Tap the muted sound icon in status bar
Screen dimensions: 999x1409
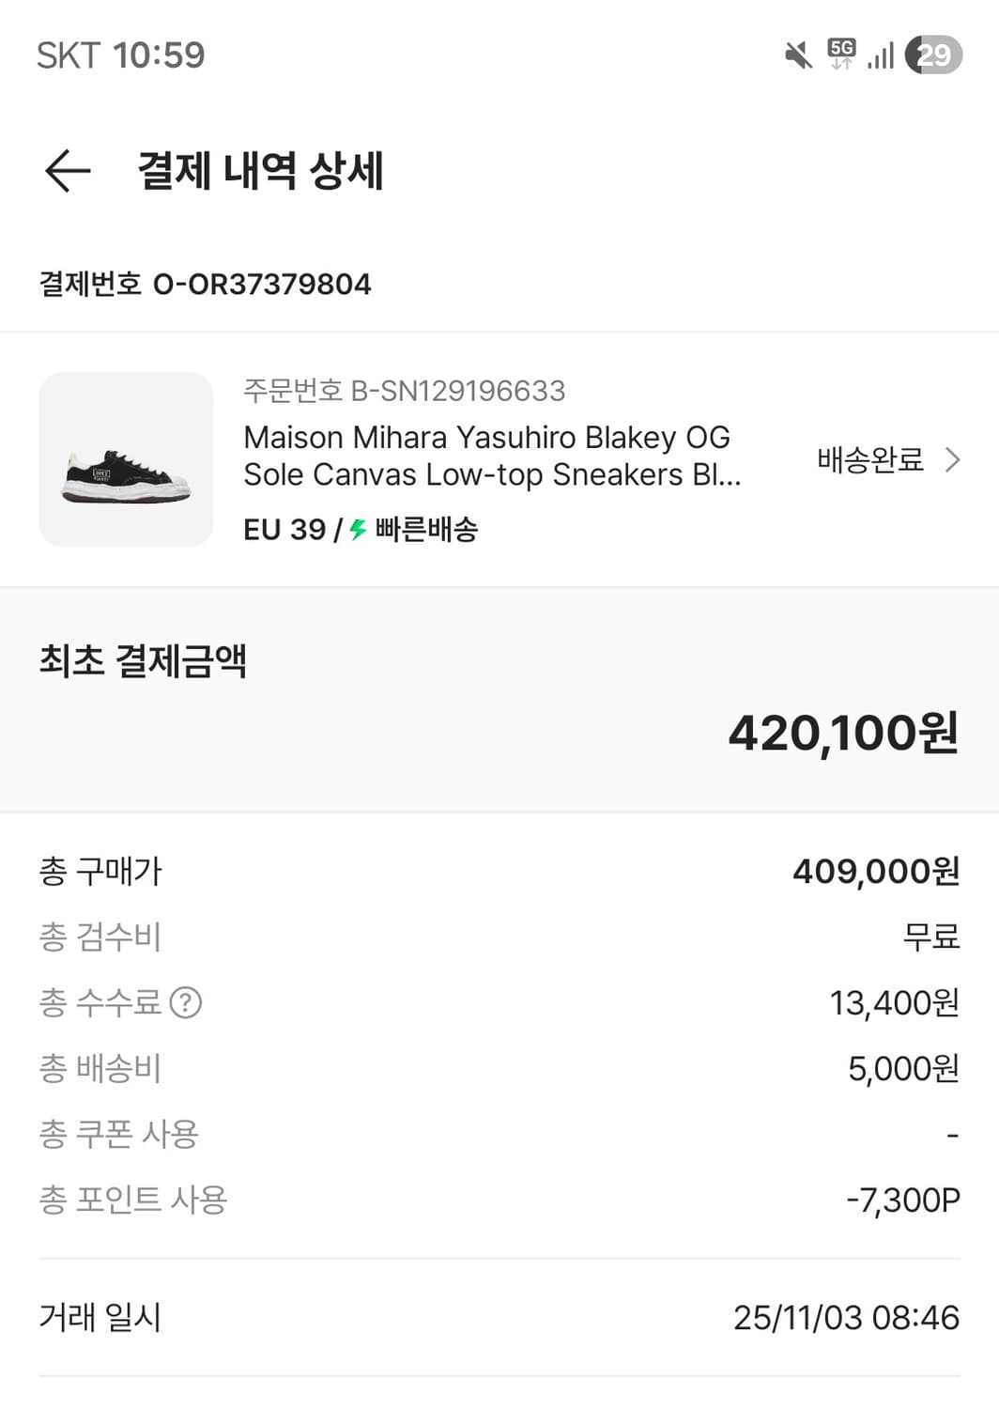(798, 55)
